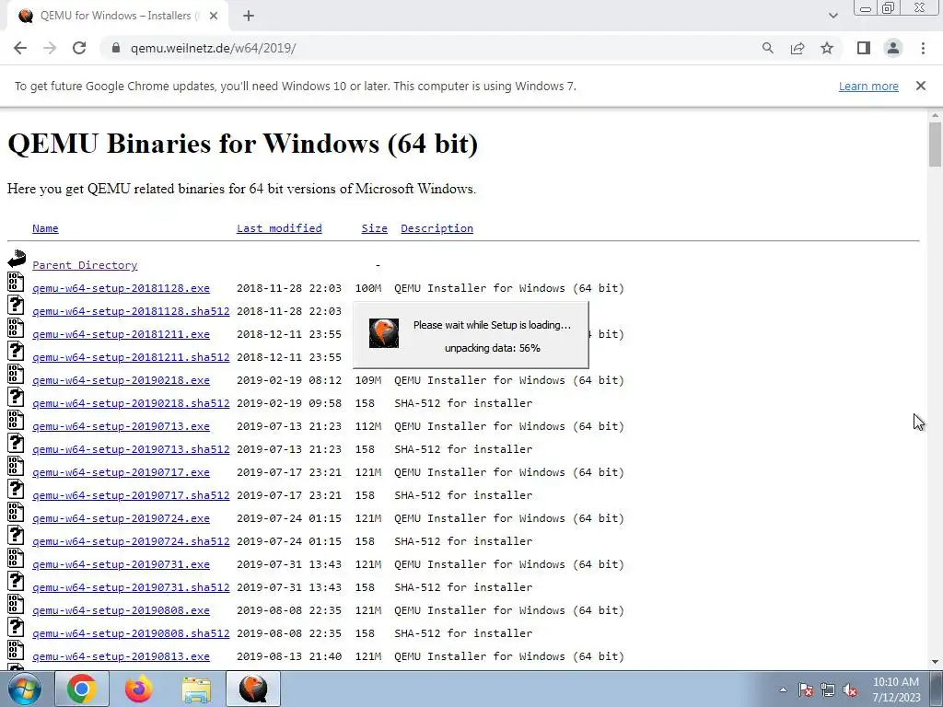
Task: Click unknown-file icon beside qemu-w64-setup-20181128.sha512
Action: pyautogui.click(x=16, y=305)
